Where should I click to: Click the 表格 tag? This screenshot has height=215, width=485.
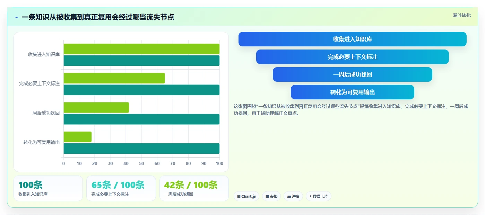pyautogui.click(x=271, y=196)
